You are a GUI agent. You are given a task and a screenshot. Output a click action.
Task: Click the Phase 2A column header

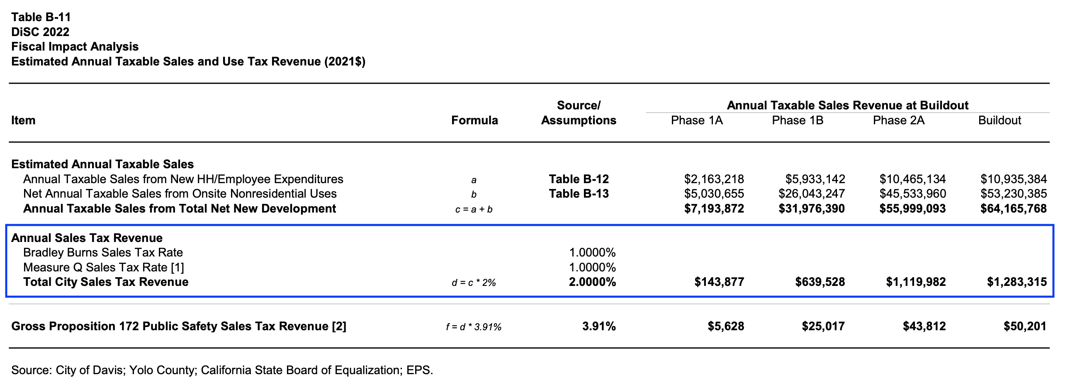pos(898,121)
